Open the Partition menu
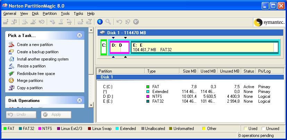Screen dimensions: 287x140 (50, 13)
